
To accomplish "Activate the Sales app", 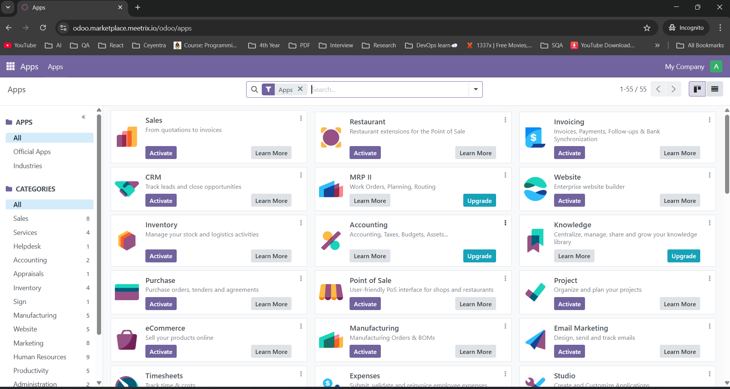I will tap(160, 153).
